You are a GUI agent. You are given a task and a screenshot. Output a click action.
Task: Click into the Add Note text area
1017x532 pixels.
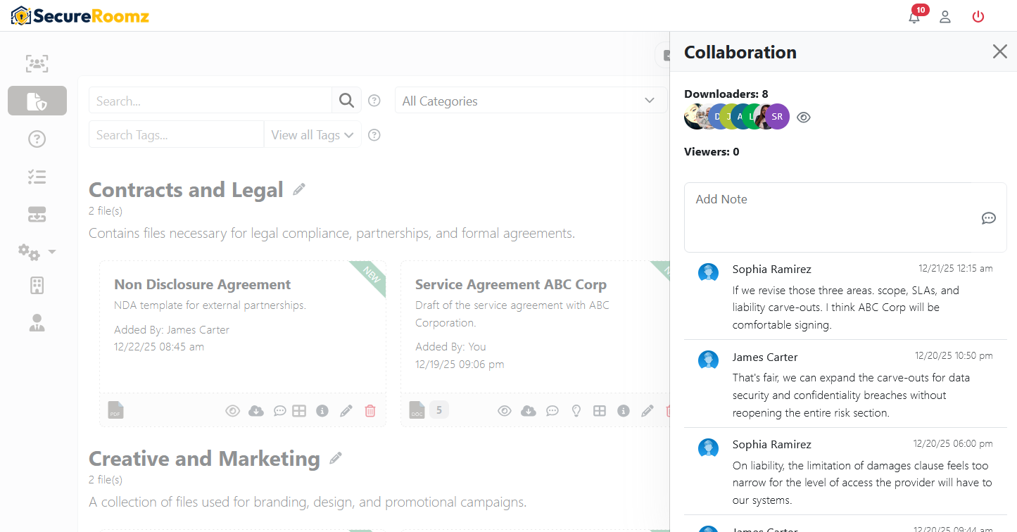[845, 217]
